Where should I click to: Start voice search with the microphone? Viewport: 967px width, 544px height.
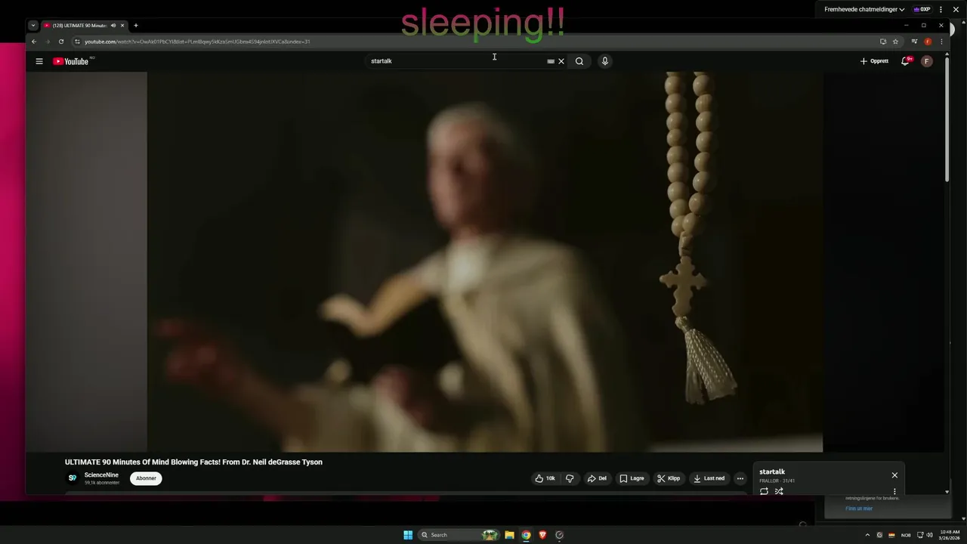604,61
